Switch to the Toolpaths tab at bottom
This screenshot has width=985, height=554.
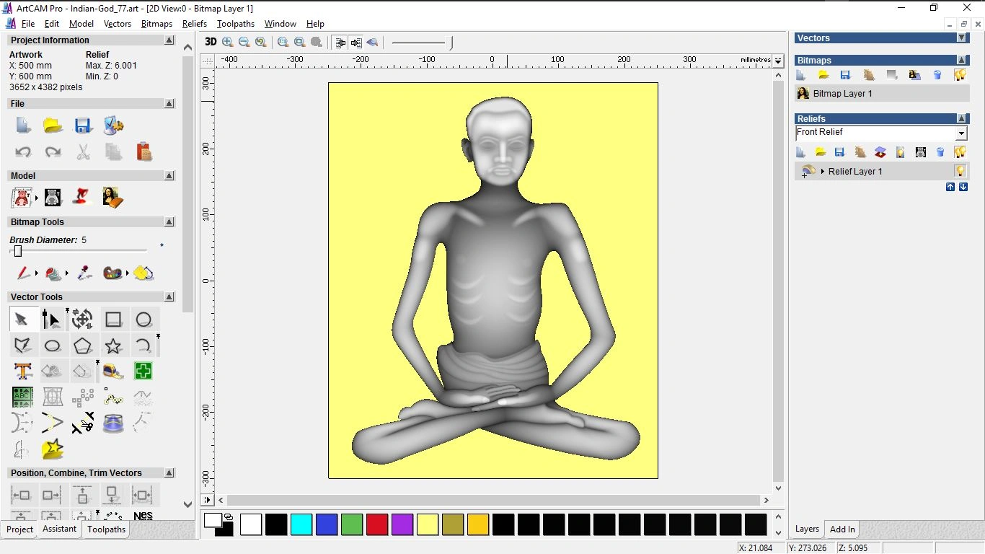click(x=106, y=529)
